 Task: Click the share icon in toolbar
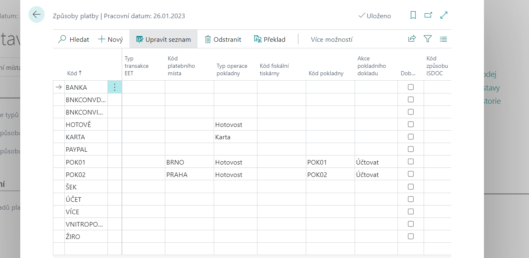tap(412, 39)
